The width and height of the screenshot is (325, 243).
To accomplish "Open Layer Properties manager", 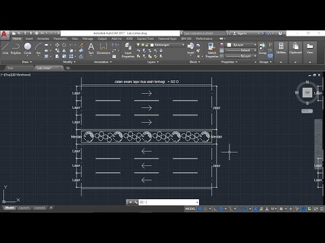I will [x=128, y=50].
